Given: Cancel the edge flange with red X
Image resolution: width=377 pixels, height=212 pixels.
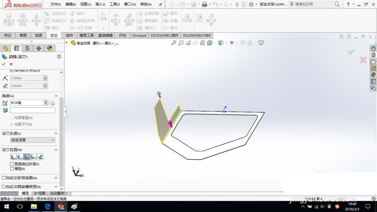Looking at the screenshot, I should tap(11, 64).
